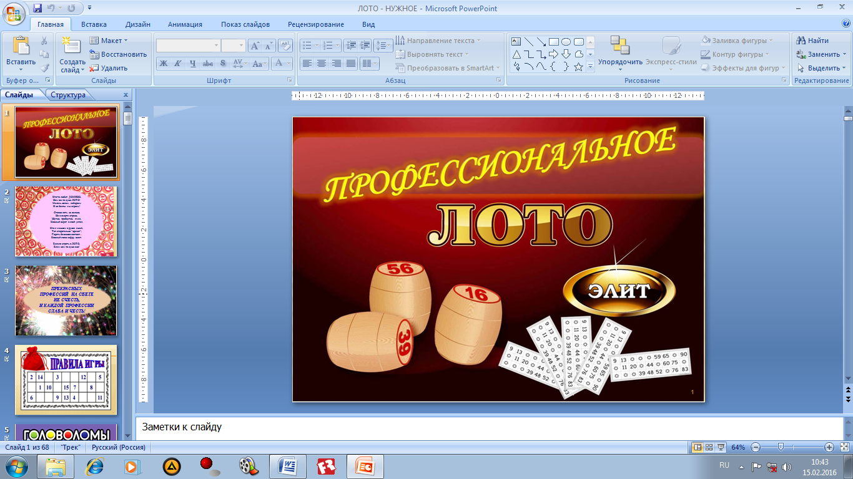
Task: Open the Вставка ribbon tab
Action: point(94,24)
